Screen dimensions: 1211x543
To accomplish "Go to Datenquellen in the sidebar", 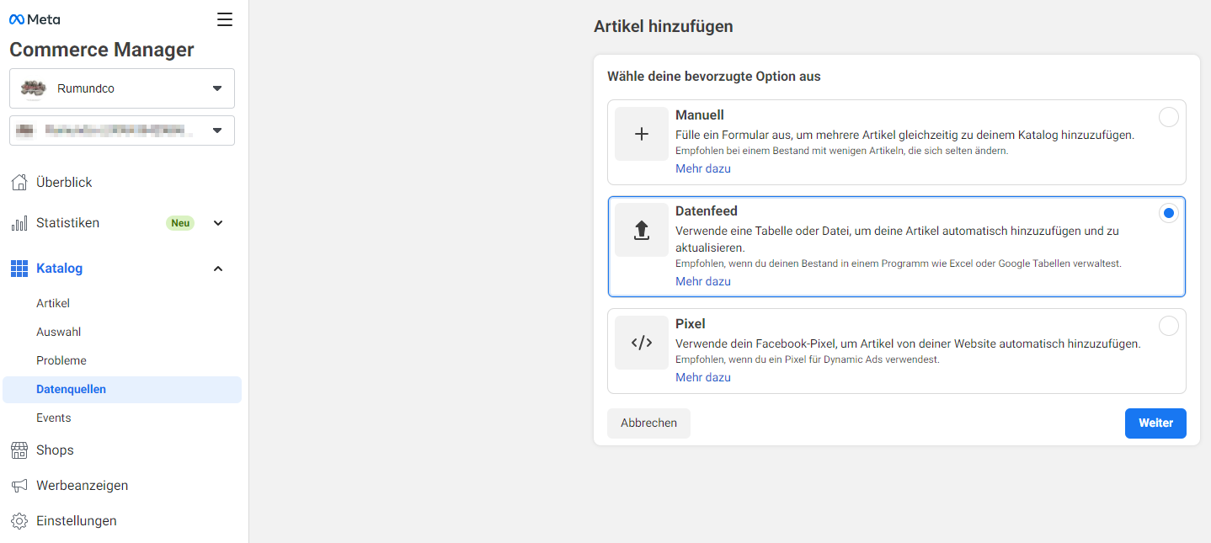I will [72, 388].
